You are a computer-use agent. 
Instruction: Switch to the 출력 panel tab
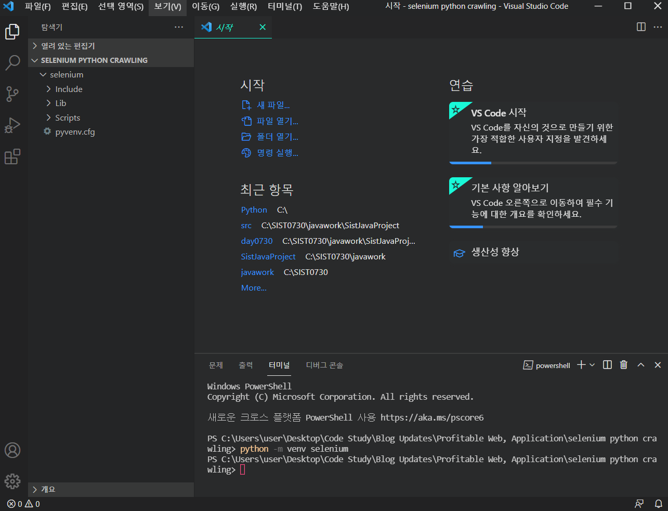[246, 365]
